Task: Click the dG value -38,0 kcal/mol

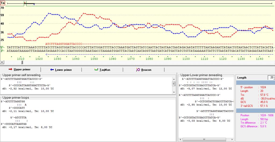Action: pyautogui.click(x=267, y=99)
